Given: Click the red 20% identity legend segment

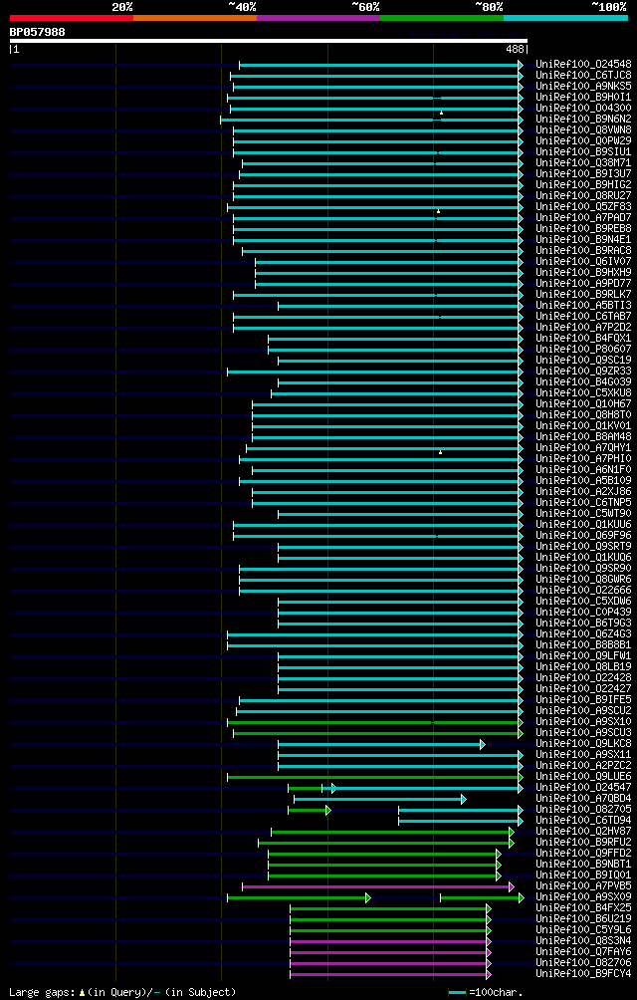Looking at the screenshot, I should click(x=72, y=18).
